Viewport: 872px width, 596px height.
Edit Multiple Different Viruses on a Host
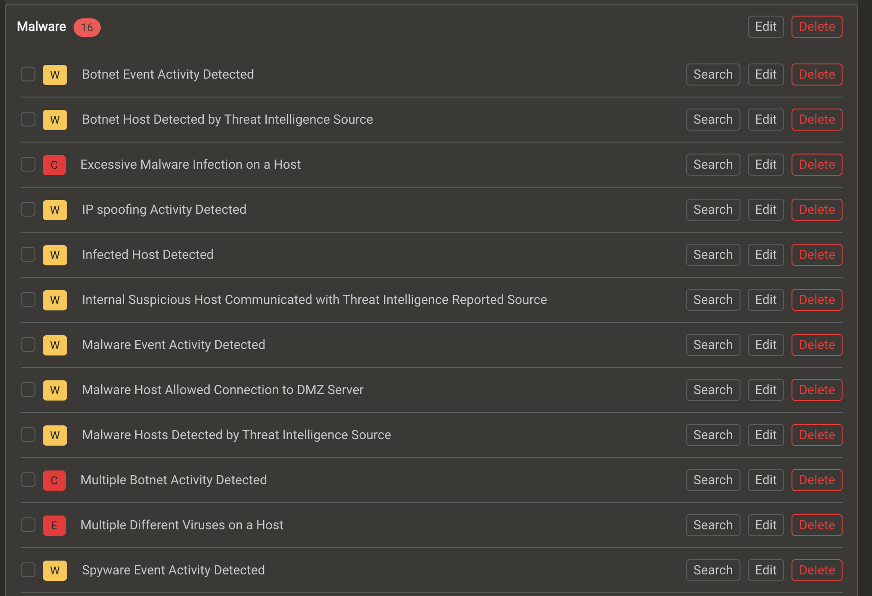(766, 525)
